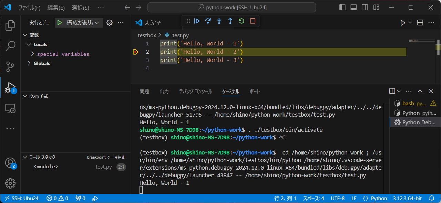Viewport: 441px width, 203px height.
Task: Continue execution from the debug toolbar
Action: point(196,21)
